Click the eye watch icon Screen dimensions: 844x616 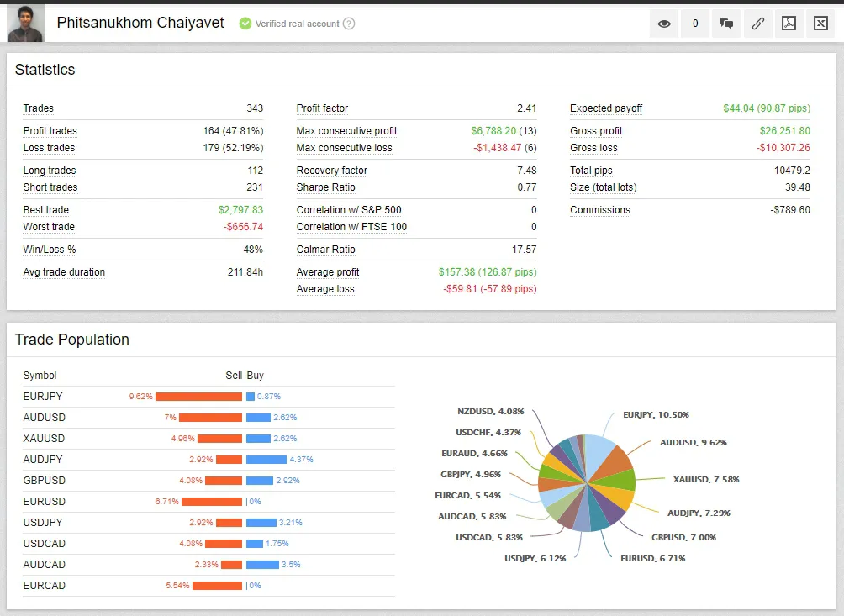tap(664, 24)
